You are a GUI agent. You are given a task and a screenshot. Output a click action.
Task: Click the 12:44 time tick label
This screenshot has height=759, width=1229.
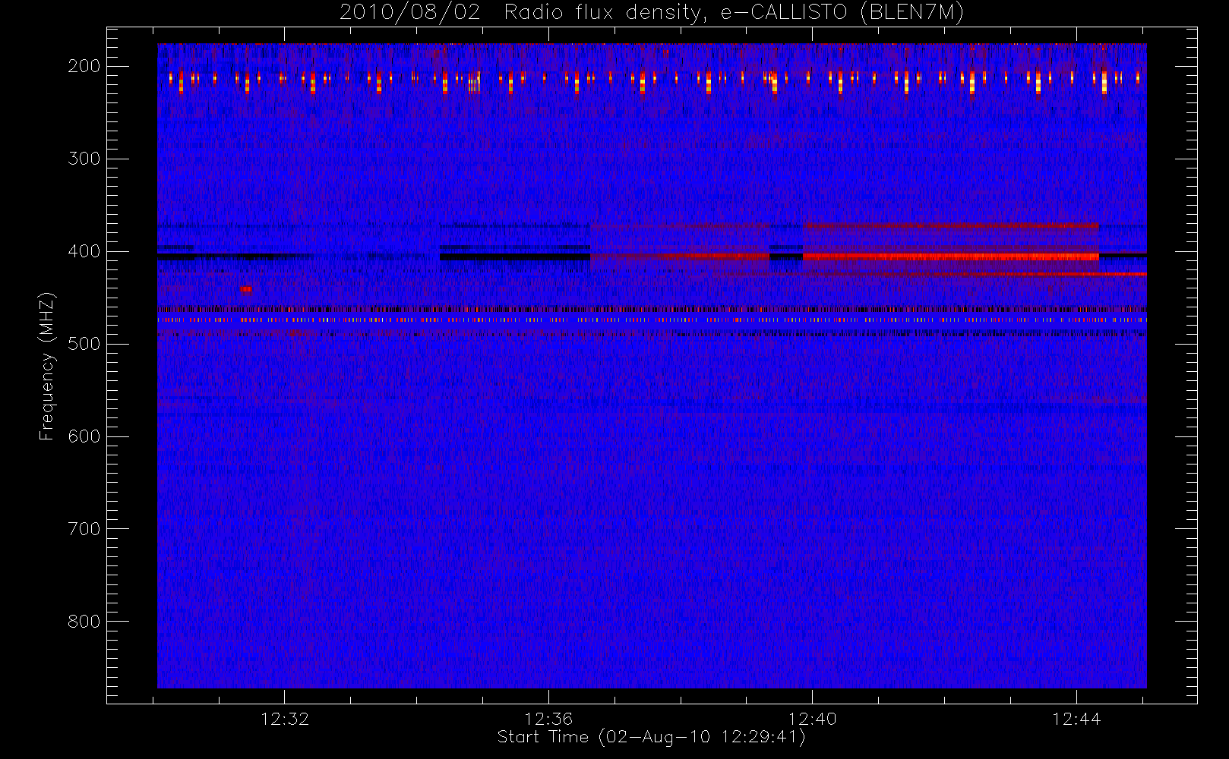tap(1076, 719)
